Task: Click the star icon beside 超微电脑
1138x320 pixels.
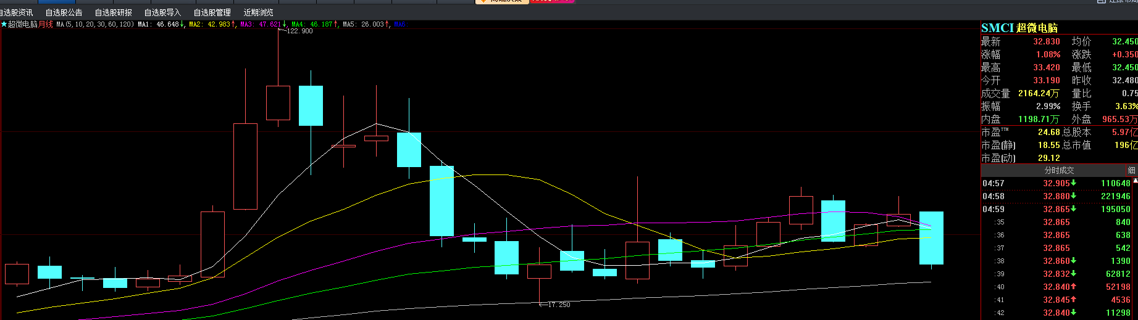Action: (4, 24)
